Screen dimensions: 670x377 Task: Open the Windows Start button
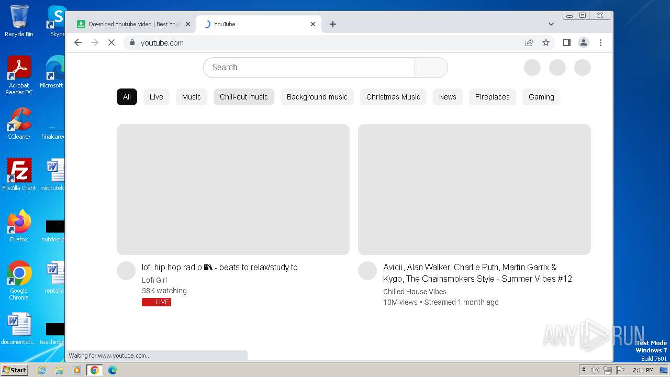[x=14, y=370]
